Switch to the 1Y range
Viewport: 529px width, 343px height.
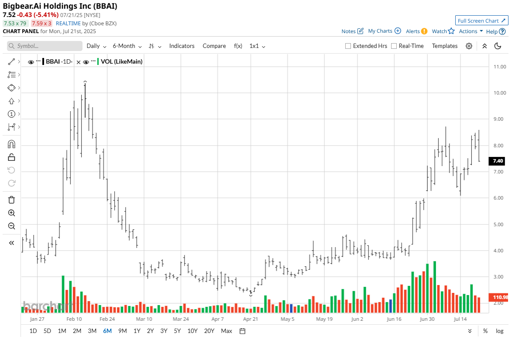137,331
